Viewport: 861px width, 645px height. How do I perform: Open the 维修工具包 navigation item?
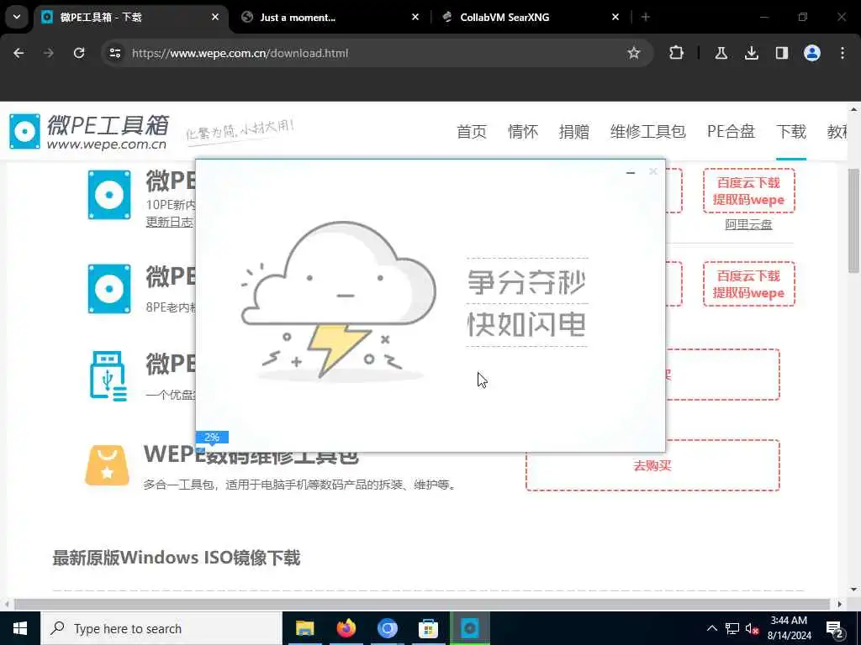[648, 132]
